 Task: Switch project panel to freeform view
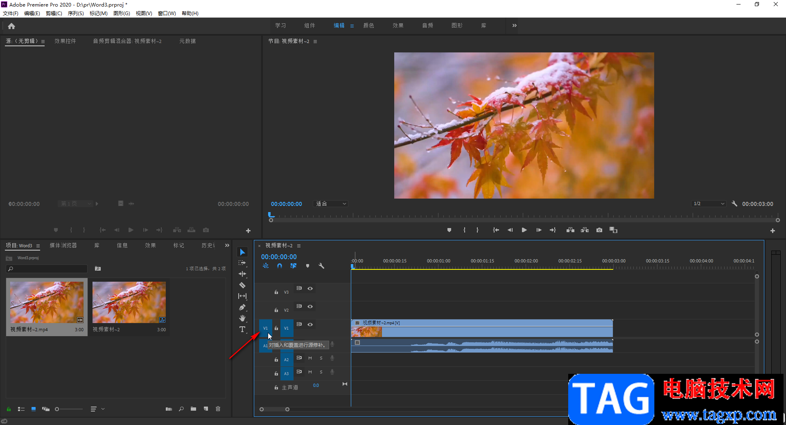46,409
